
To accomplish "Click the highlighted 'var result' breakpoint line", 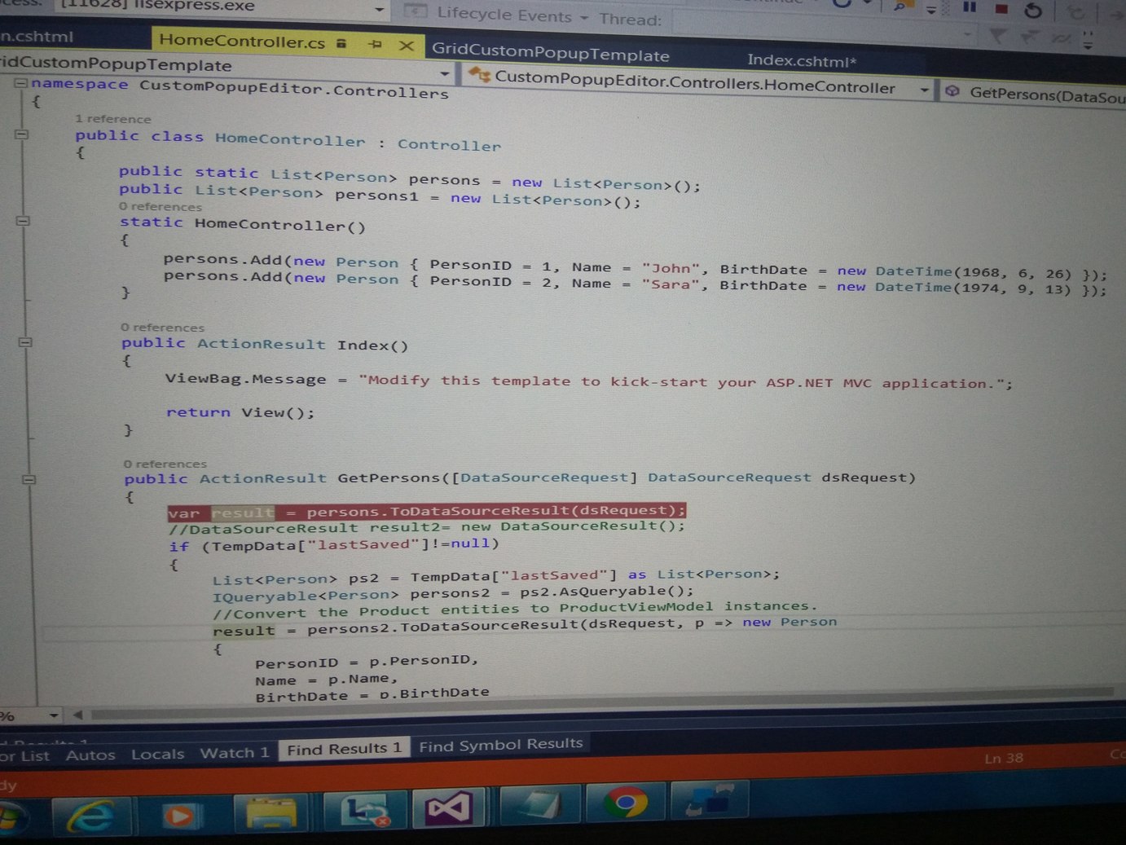I will (427, 511).
